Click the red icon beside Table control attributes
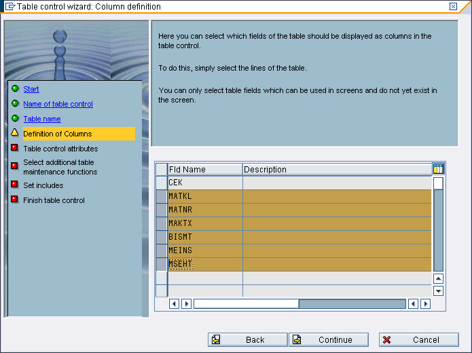472x353 pixels. point(15,148)
